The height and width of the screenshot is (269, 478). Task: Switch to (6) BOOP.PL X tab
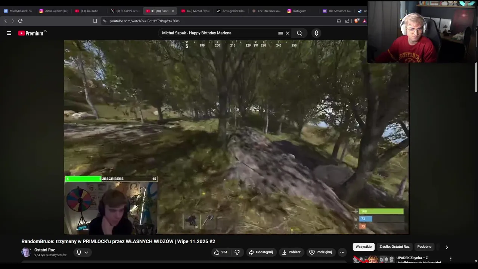point(124,11)
